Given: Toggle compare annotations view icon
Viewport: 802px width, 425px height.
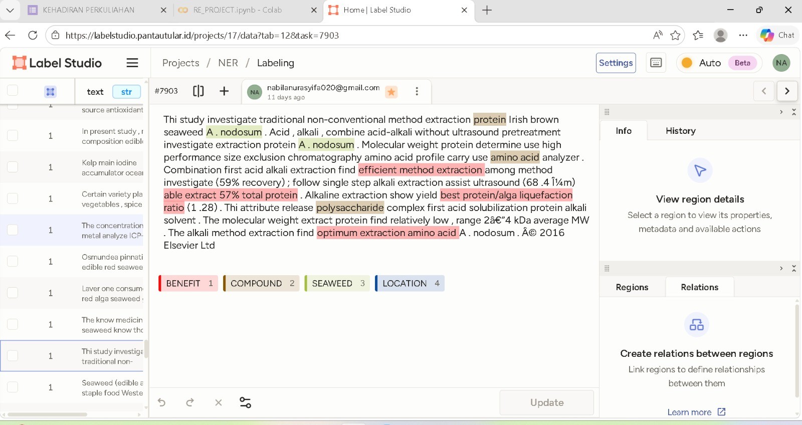Looking at the screenshot, I should click(x=198, y=91).
